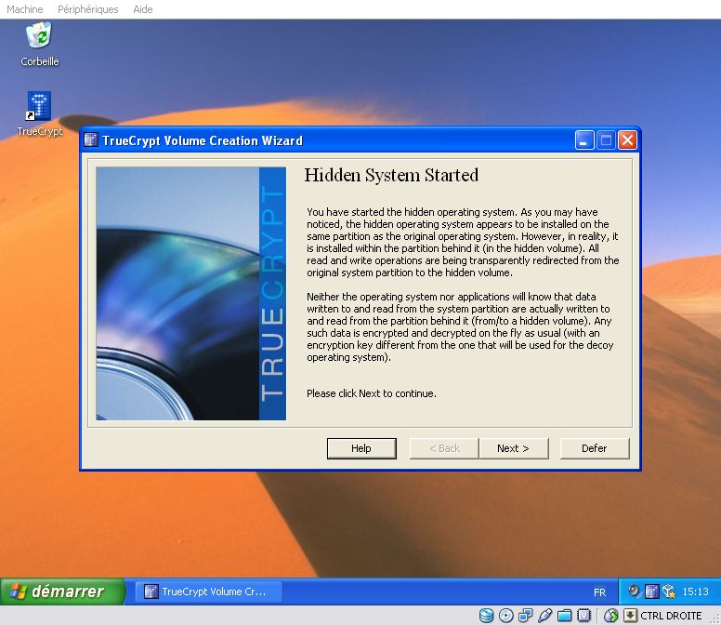
Task: Click the greyed-out < Back button
Action: coord(444,448)
